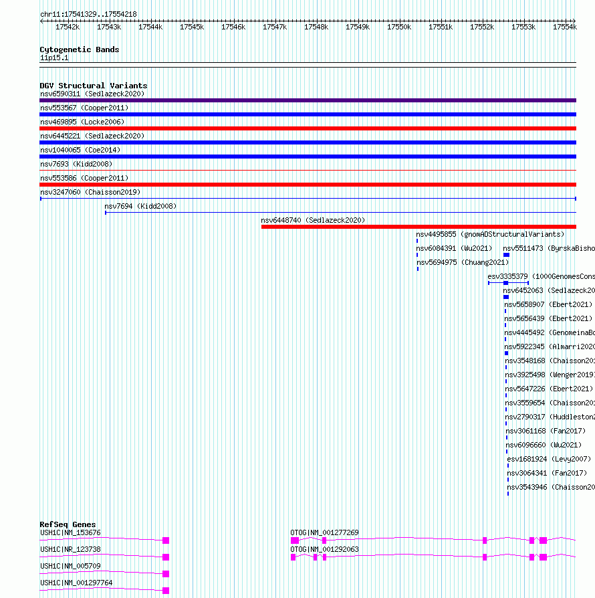This screenshot has height=598, width=595.
Task: Open the DGV Structural Variants track title
Action: tap(94, 86)
